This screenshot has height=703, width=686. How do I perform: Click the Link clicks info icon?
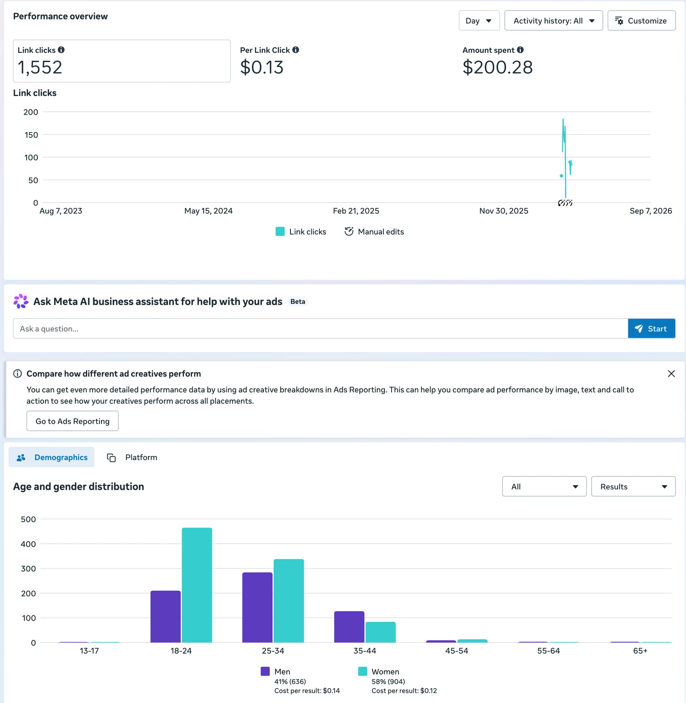(61, 50)
